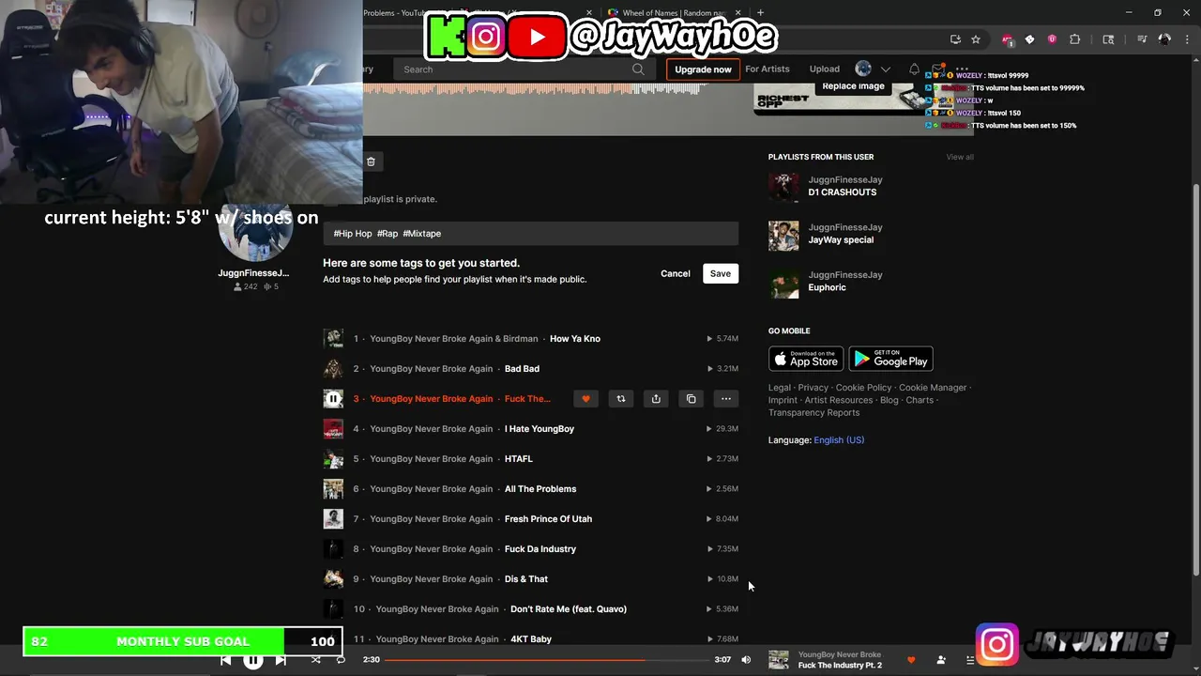Toggle shuffle in the player bar
The image size is (1201, 676).
(x=315, y=660)
